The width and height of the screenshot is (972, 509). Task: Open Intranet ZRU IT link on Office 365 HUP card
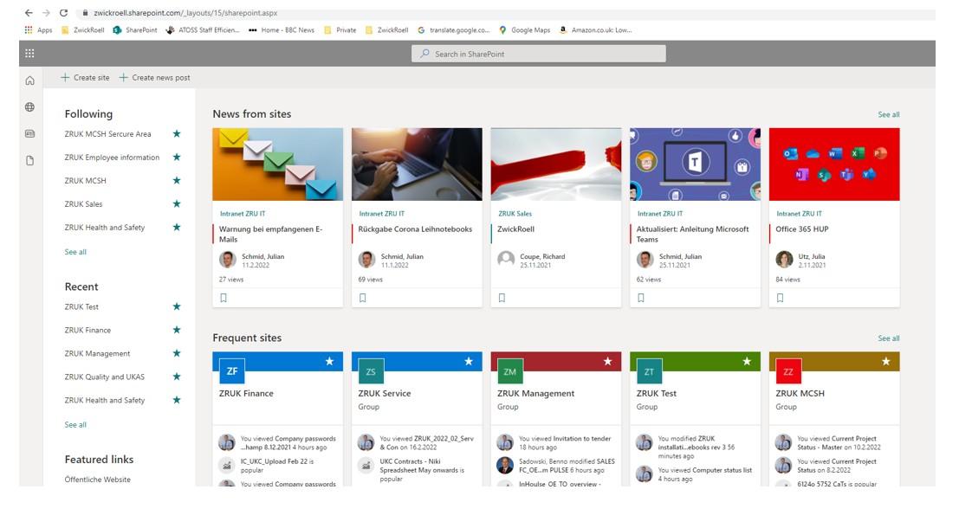799,214
